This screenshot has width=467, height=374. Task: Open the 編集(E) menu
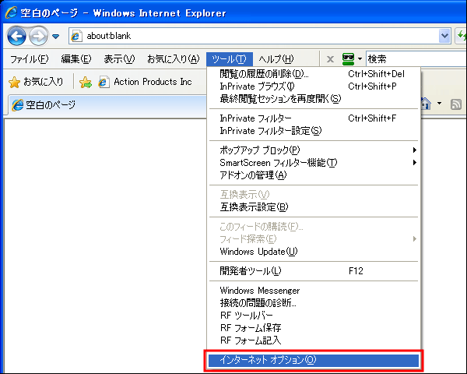(x=76, y=59)
